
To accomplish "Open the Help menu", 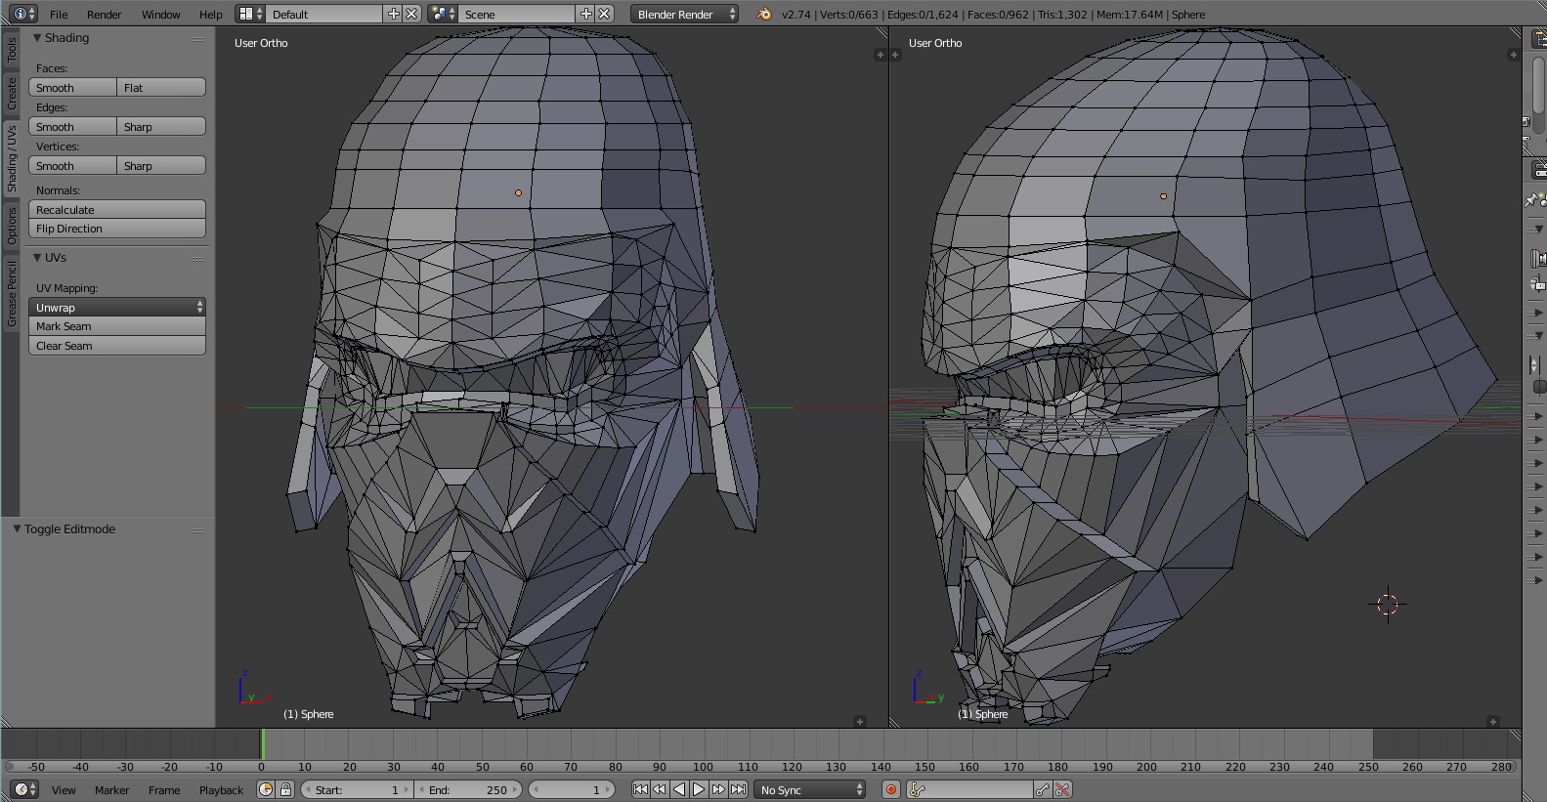I will [x=210, y=14].
